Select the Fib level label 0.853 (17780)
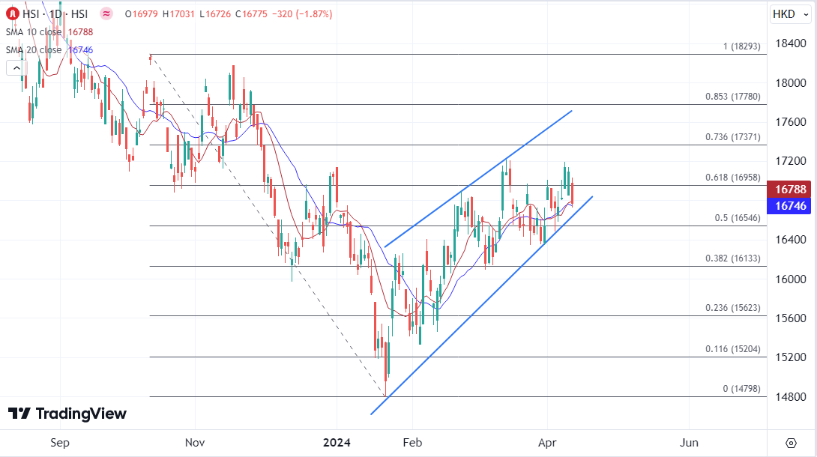The height and width of the screenshot is (457, 817). click(x=733, y=97)
